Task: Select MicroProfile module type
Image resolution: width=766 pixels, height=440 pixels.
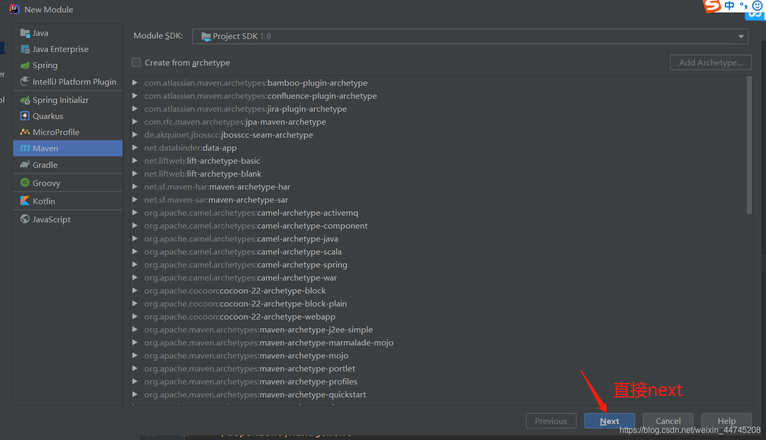Action: 68,132
